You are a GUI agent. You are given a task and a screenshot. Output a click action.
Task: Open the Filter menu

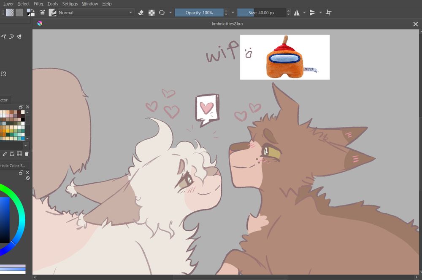(x=38, y=3)
